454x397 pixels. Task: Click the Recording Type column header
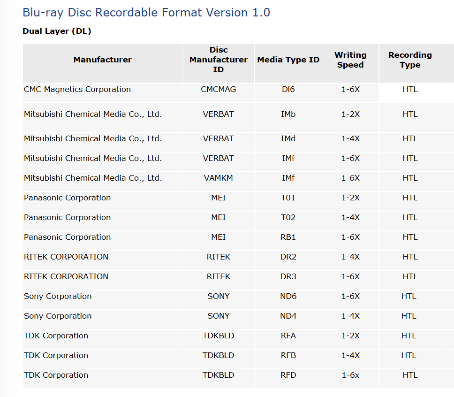409,60
